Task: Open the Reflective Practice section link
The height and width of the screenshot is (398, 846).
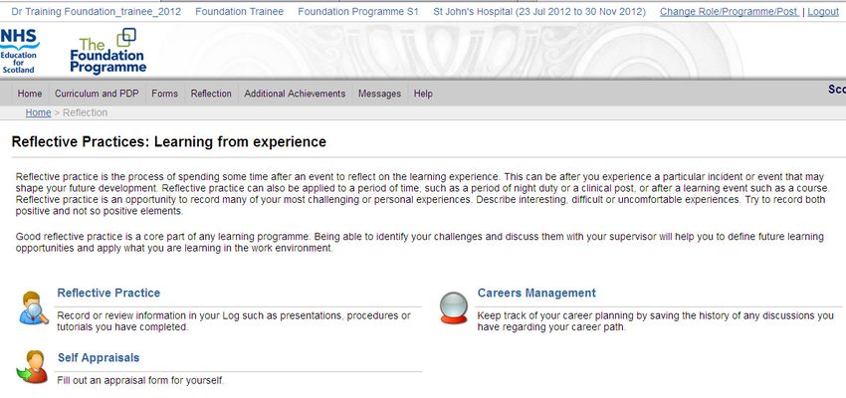Action: 108,293
